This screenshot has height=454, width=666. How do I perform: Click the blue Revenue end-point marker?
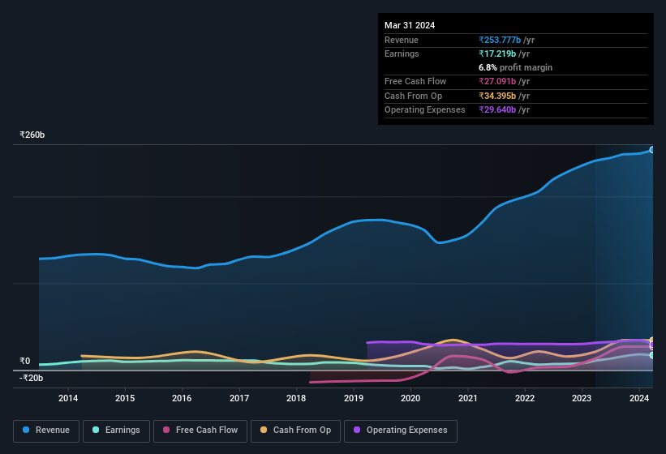[x=652, y=150]
